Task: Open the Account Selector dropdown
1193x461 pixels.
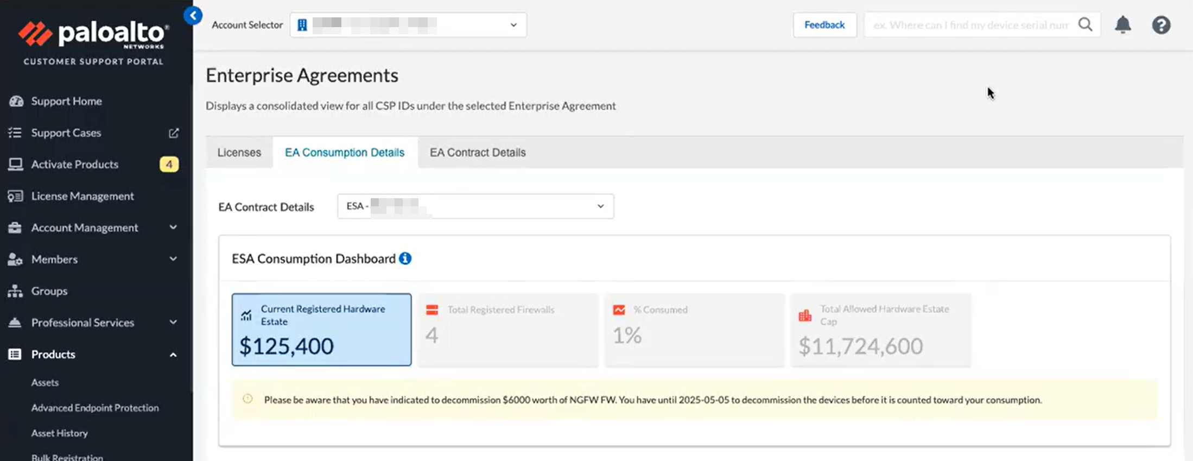Action: (x=408, y=25)
